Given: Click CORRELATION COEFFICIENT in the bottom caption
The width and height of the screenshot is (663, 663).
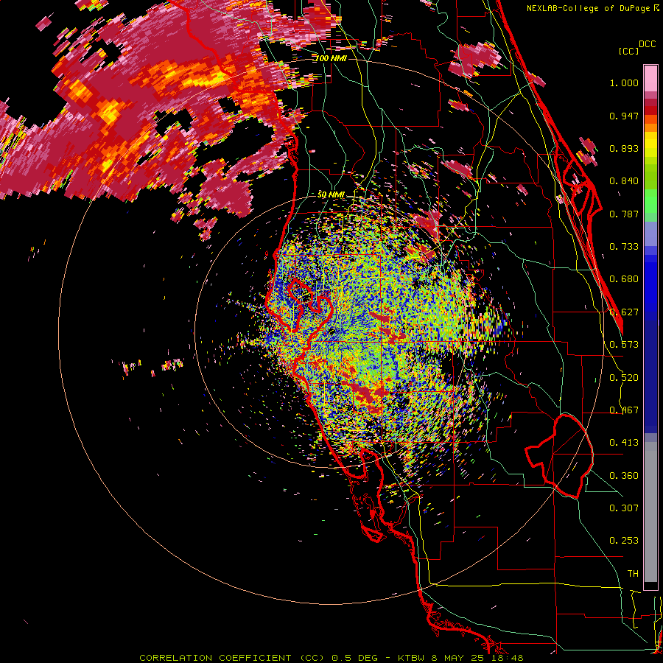Looking at the screenshot, I should [x=215, y=658].
